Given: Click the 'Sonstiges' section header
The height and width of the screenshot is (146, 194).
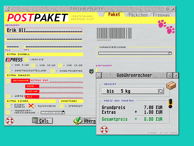Looking at the screenshot, I should [71, 101].
